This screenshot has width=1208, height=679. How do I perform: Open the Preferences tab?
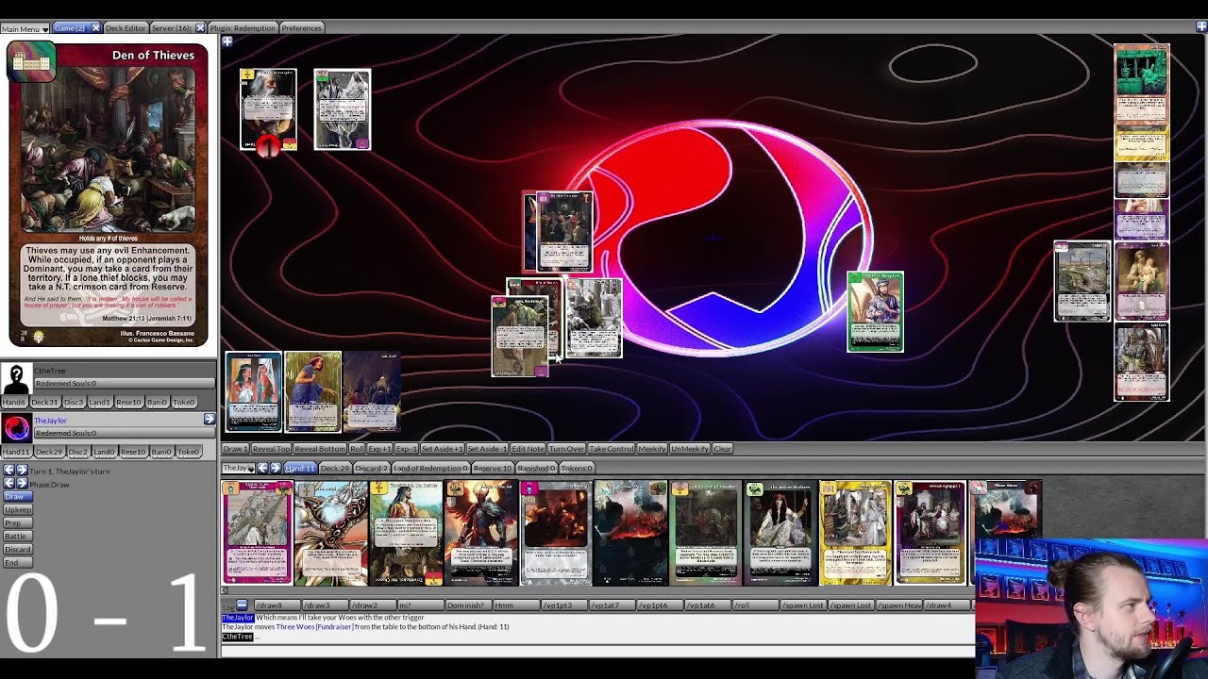pos(301,28)
